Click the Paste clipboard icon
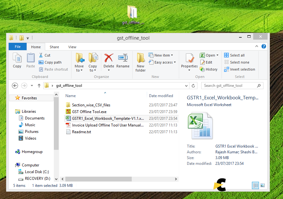Viewport: 283px width, 199px height. point(31,58)
